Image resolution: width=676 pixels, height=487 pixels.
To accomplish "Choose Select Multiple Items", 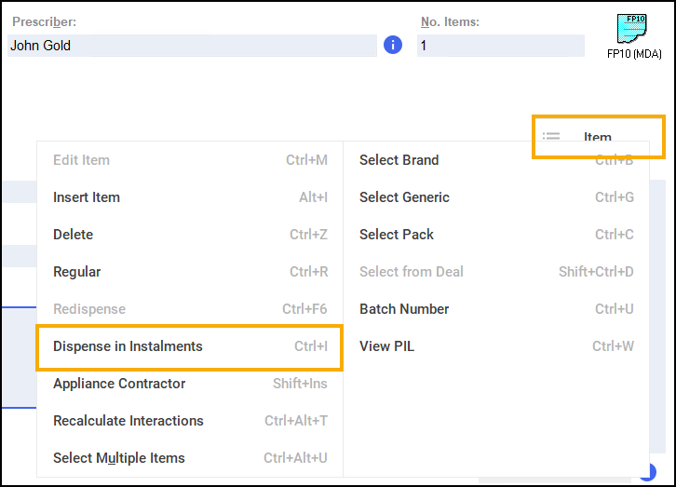I will pyautogui.click(x=119, y=458).
